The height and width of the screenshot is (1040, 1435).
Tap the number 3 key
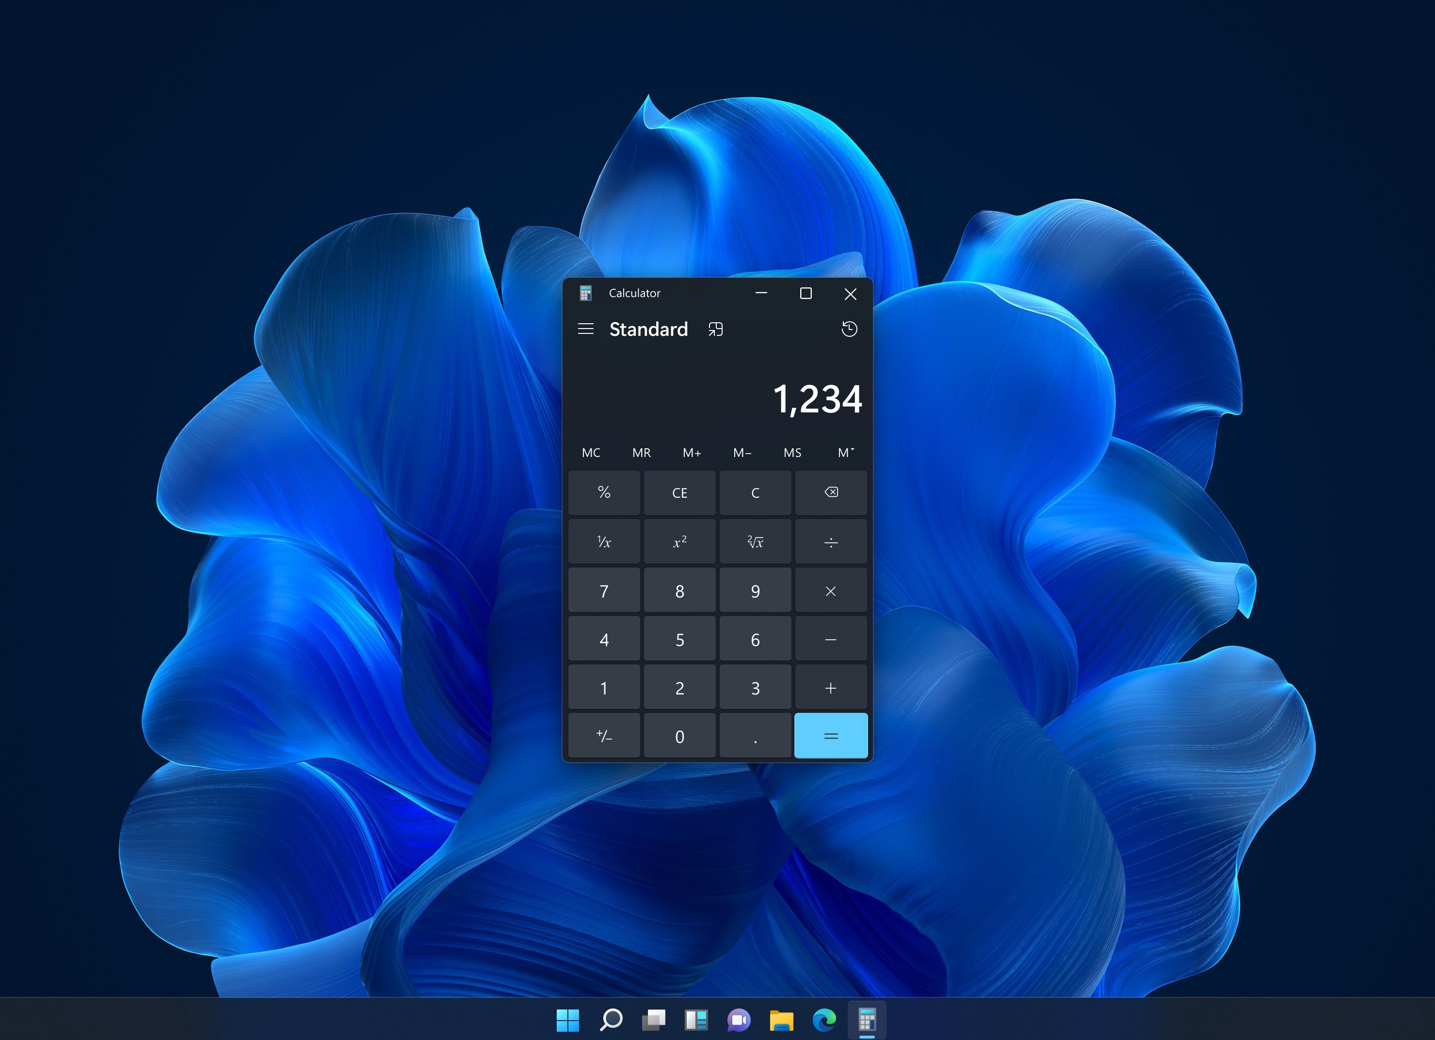(756, 687)
